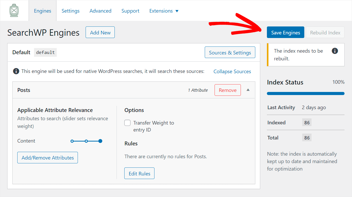The image size is (352, 197).
Task: Click the Index Status heading
Action: coord(285,82)
